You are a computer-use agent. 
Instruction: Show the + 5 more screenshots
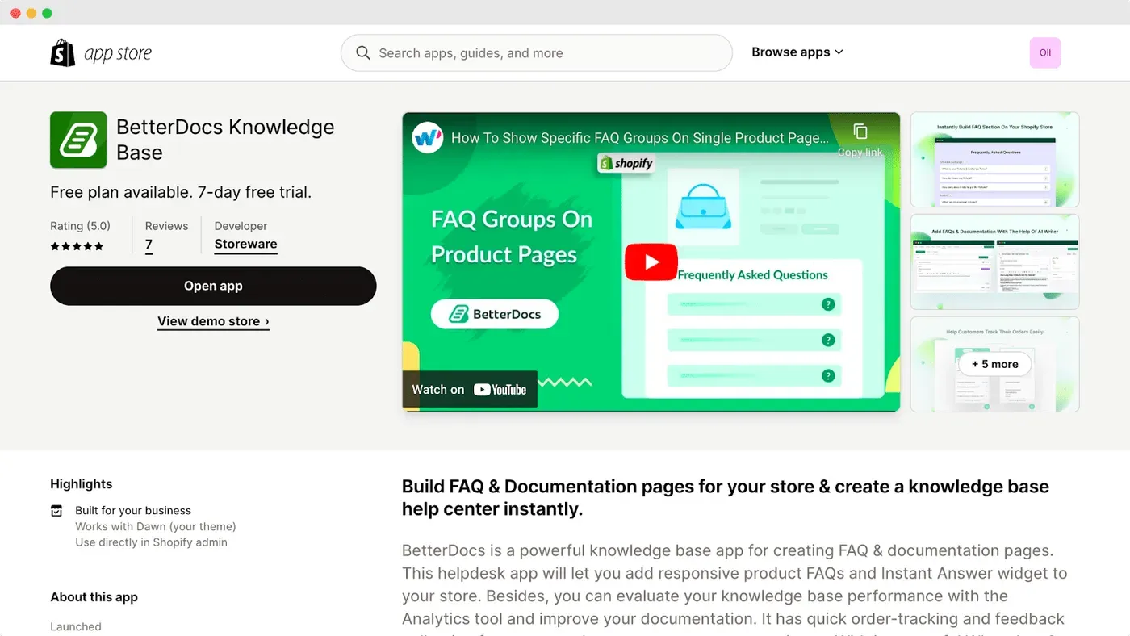click(x=994, y=364)
